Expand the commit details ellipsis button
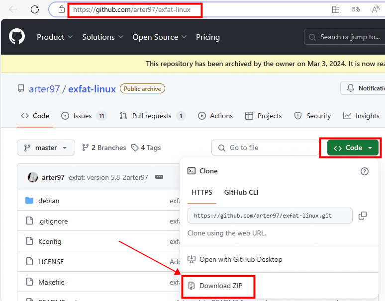 159,177
